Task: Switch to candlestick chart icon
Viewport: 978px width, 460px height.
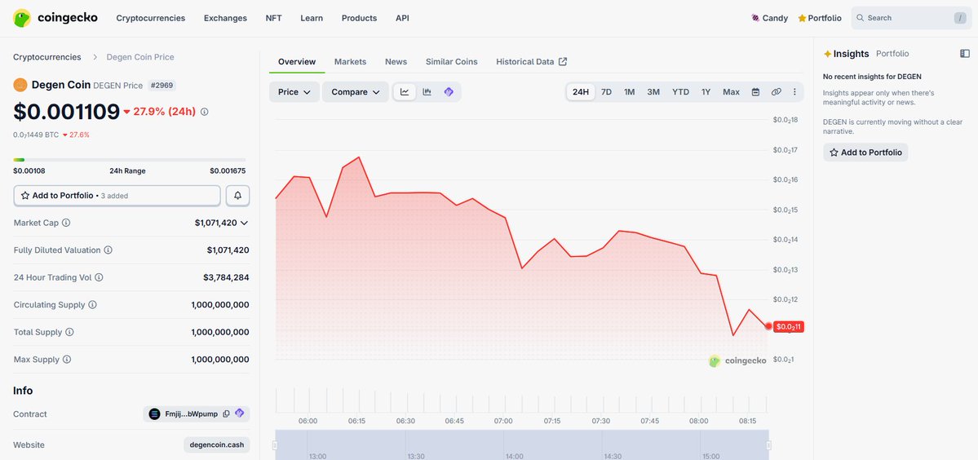Action: [x=427, y=91]
